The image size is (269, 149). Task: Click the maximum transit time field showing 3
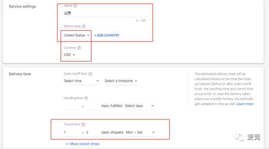(x=93, y=132)
